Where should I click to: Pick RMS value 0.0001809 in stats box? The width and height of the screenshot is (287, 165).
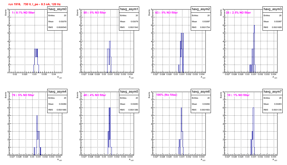tap(277, 27)
